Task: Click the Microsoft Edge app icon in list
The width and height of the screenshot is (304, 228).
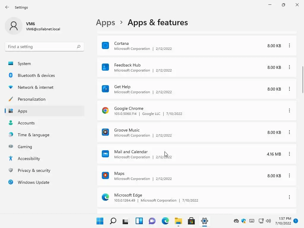Action: (x=105, y=197)
